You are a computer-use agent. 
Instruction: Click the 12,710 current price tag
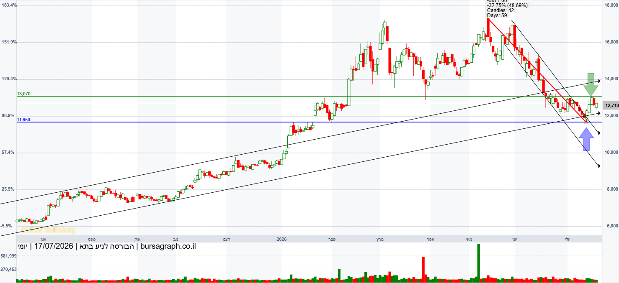(611, 105)
